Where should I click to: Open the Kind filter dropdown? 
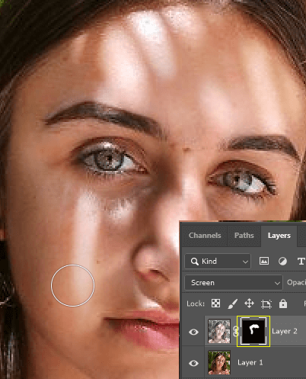click(218, 261)
